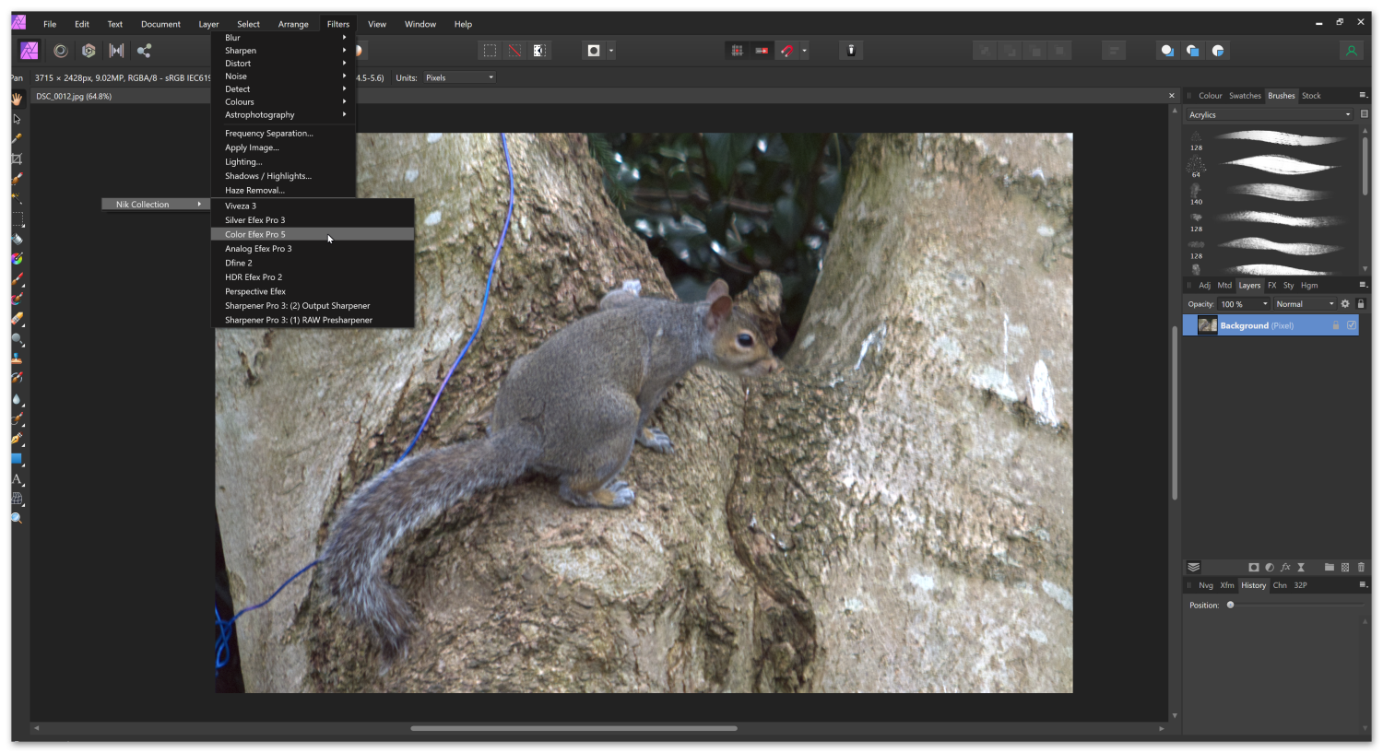Select the Erase Brush tool
1383x753 pixels.
point(17,319)
